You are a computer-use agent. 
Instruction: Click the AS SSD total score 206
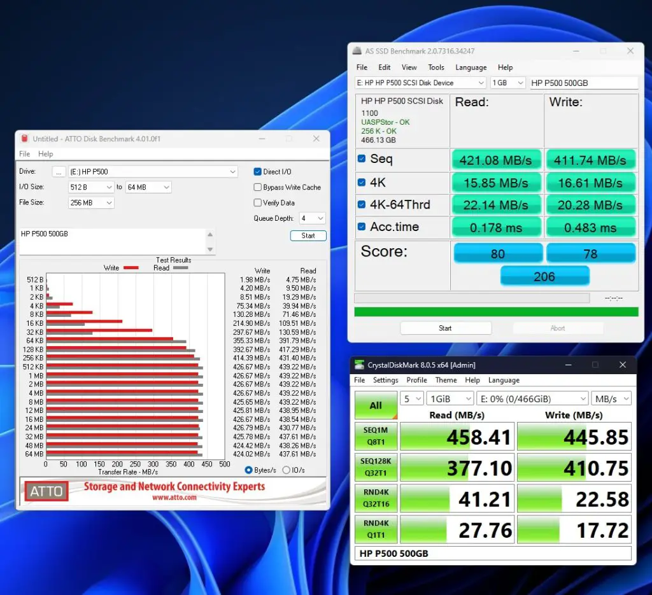(545, 276)
